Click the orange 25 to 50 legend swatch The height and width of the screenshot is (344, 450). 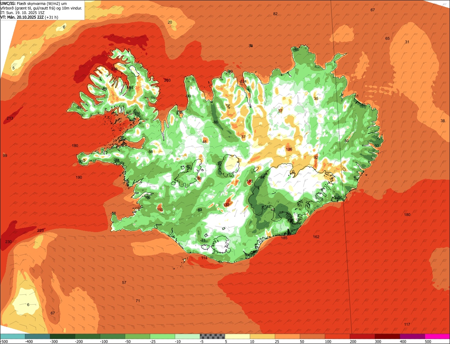287,336
